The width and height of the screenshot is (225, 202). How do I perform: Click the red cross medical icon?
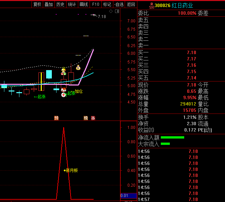click(x=63, y=95)
